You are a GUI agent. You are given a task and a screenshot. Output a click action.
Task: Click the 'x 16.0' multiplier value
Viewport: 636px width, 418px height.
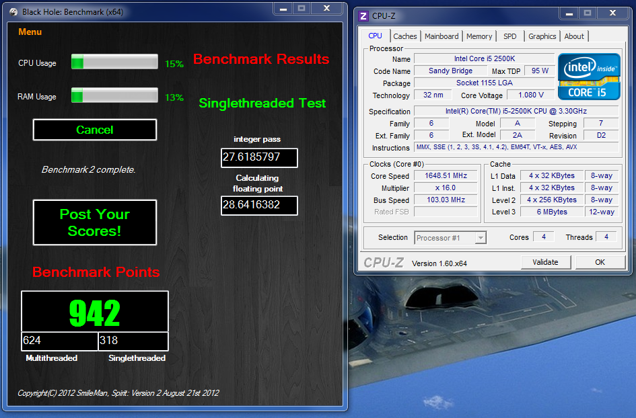click(x=446, y=188)
